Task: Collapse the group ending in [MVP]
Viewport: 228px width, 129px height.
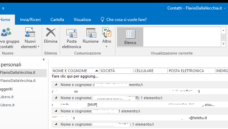Action: coord(56,98)
